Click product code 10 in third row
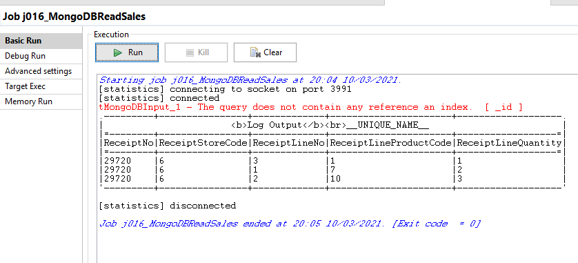This screenshot has width=578, height=263. click(x=335, y=179)
